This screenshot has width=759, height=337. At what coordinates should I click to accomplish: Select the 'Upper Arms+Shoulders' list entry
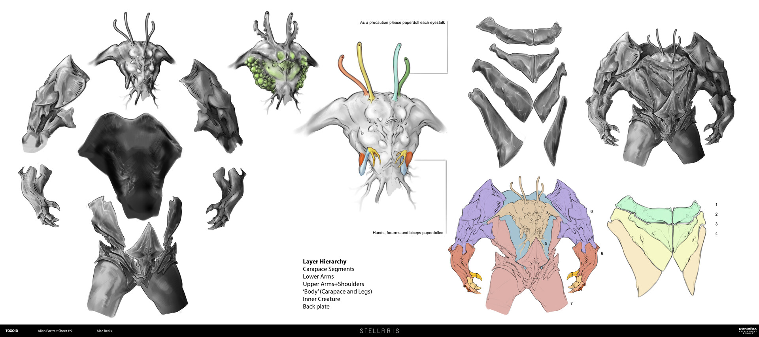[333, 284]
